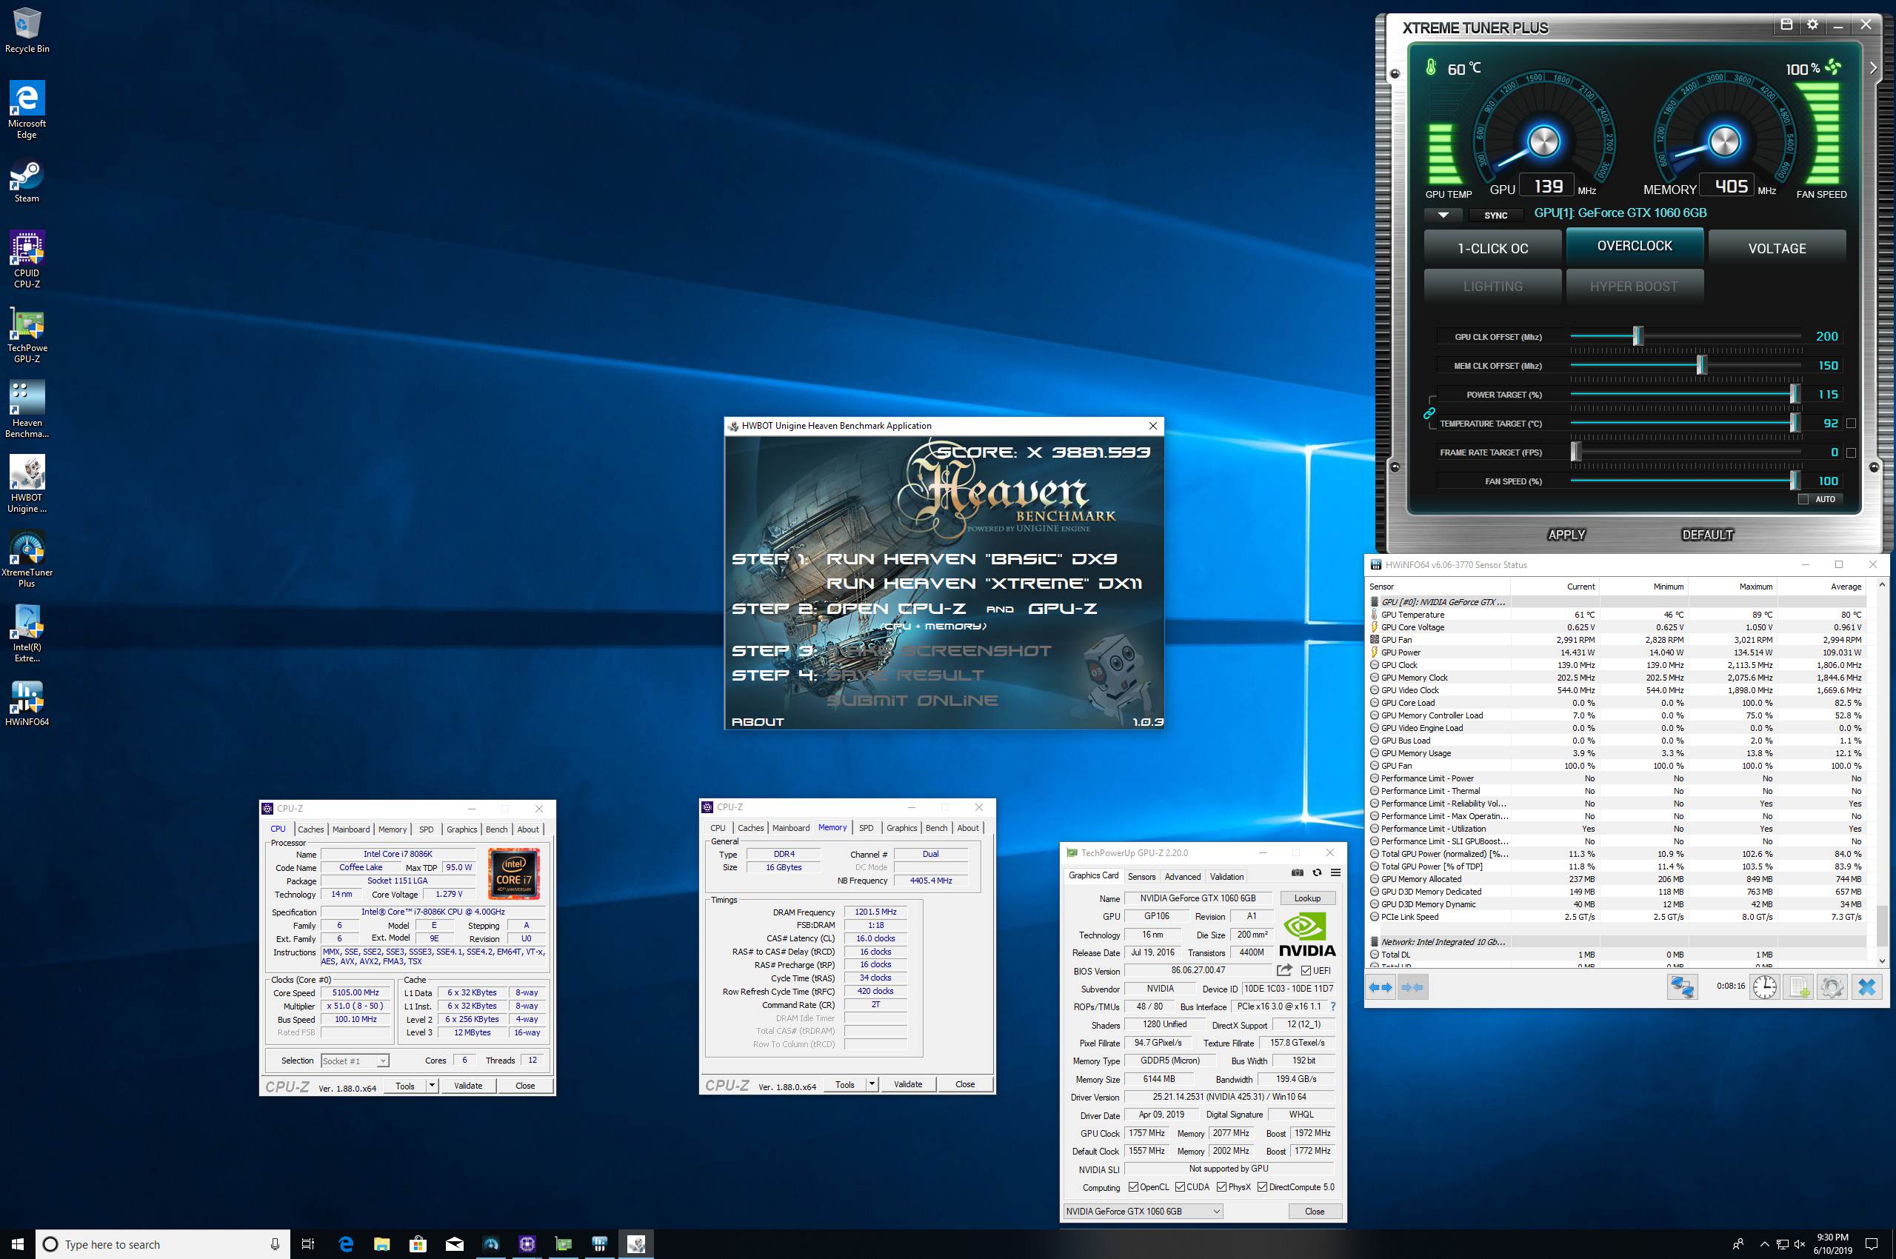This screenshot has width=1896, height=1259.
Task: Open Caches tab in left CPU-Z window
Action: tap(311, 829)
